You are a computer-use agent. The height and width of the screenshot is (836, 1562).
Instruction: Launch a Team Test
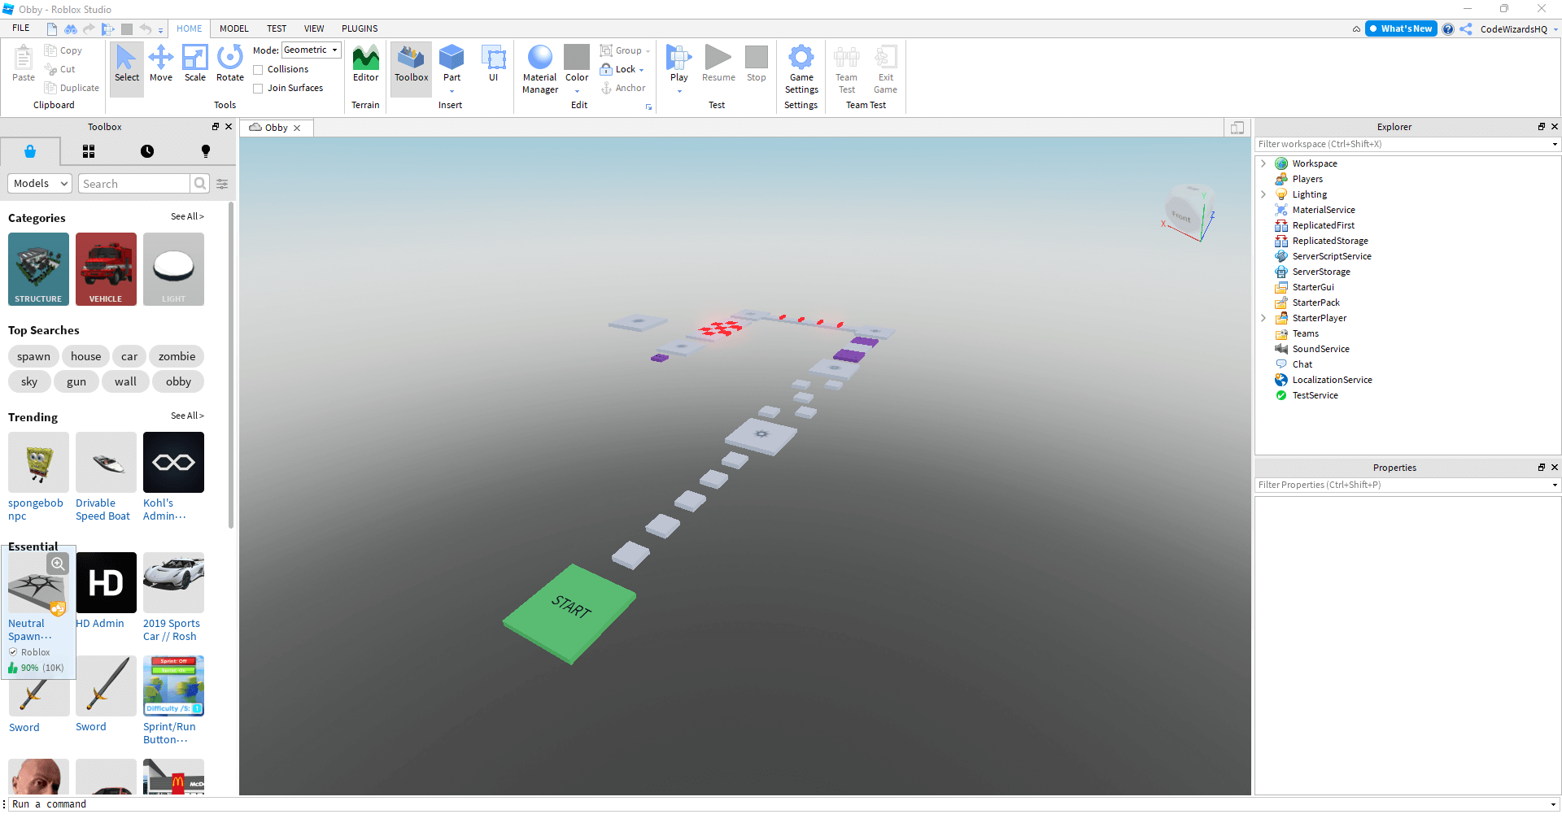point(846,69)
